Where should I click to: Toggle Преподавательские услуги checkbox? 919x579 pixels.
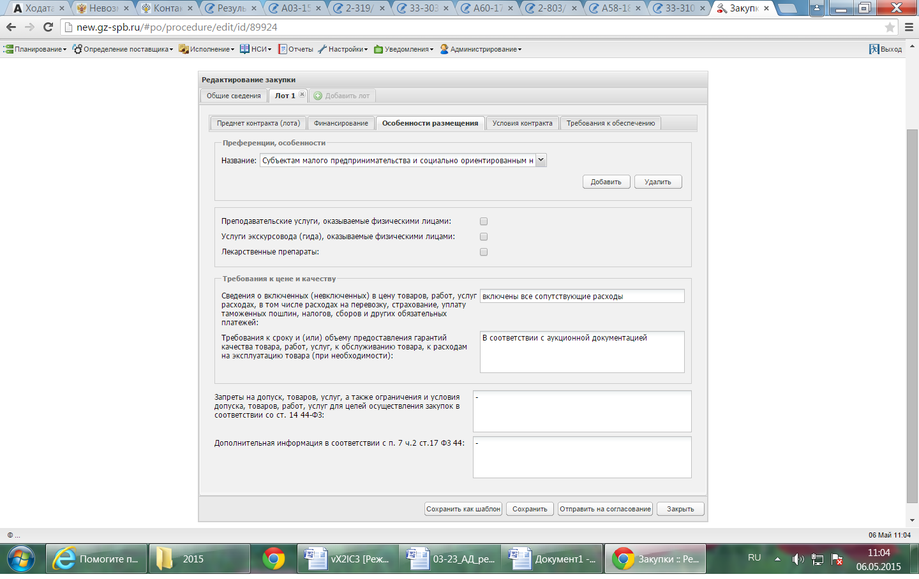[484, 221]
